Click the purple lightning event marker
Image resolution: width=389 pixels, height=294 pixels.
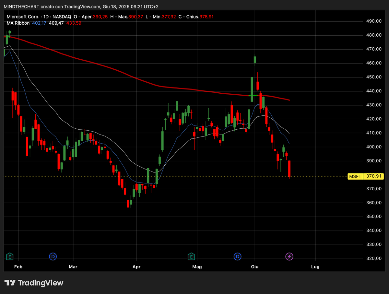tap(289, 257)
